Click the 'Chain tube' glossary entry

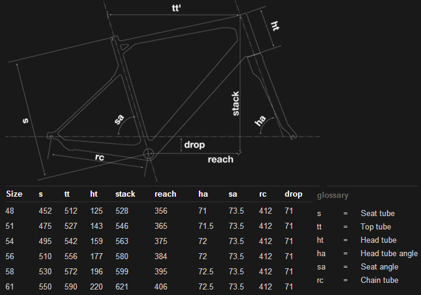pos(380,280)
